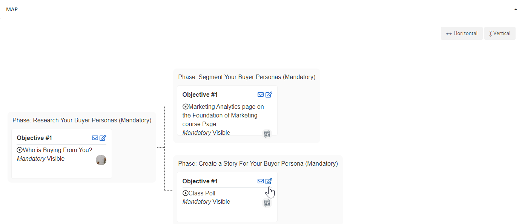Select Phase: Segment Your Buyer Personas heading

click(247, 77)
